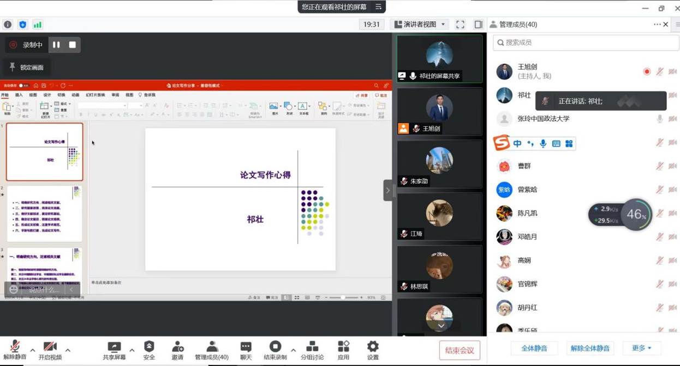
Task: Open 设置 settings gear
Action: point(373,350)
